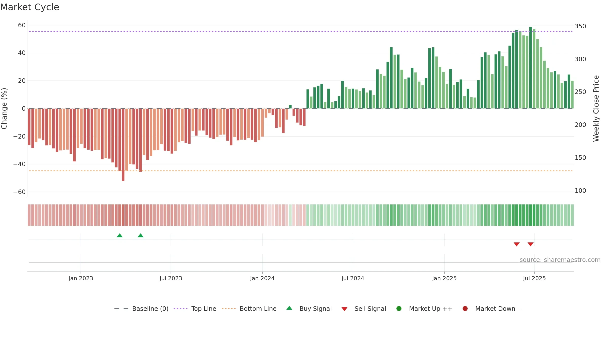Click the Jan 2025 axis label
Screen dimensions: 609x342
point(444,278)
